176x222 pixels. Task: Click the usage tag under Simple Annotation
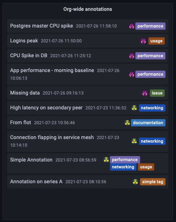(146, 167)
